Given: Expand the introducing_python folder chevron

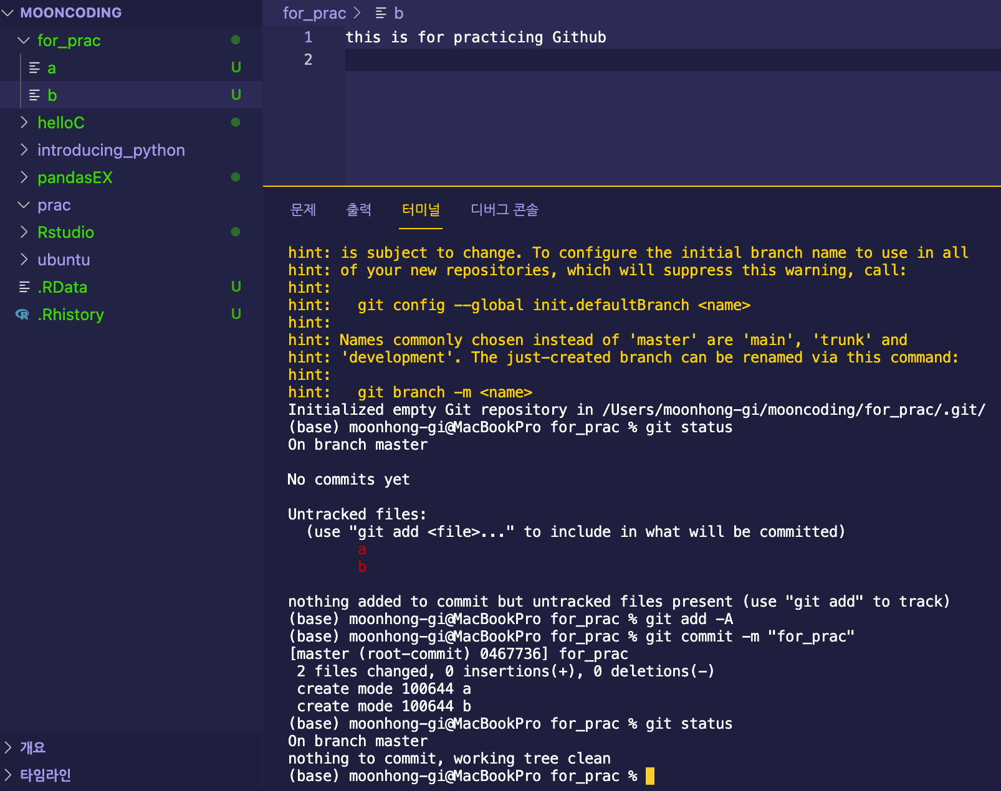Looking at the screenshot, I should 24,150.
